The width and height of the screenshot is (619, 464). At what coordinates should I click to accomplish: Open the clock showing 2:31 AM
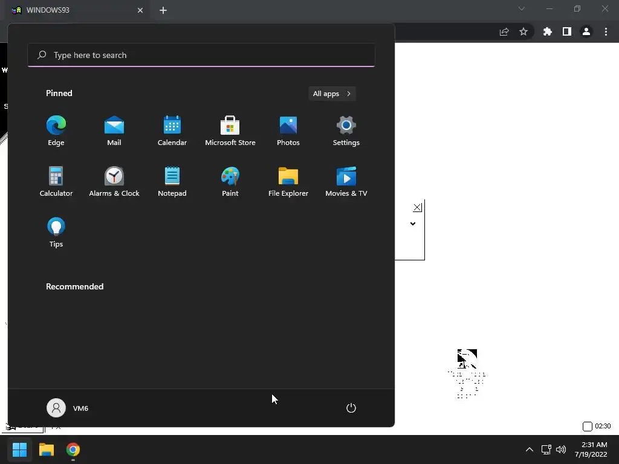(x=591, y=449)
